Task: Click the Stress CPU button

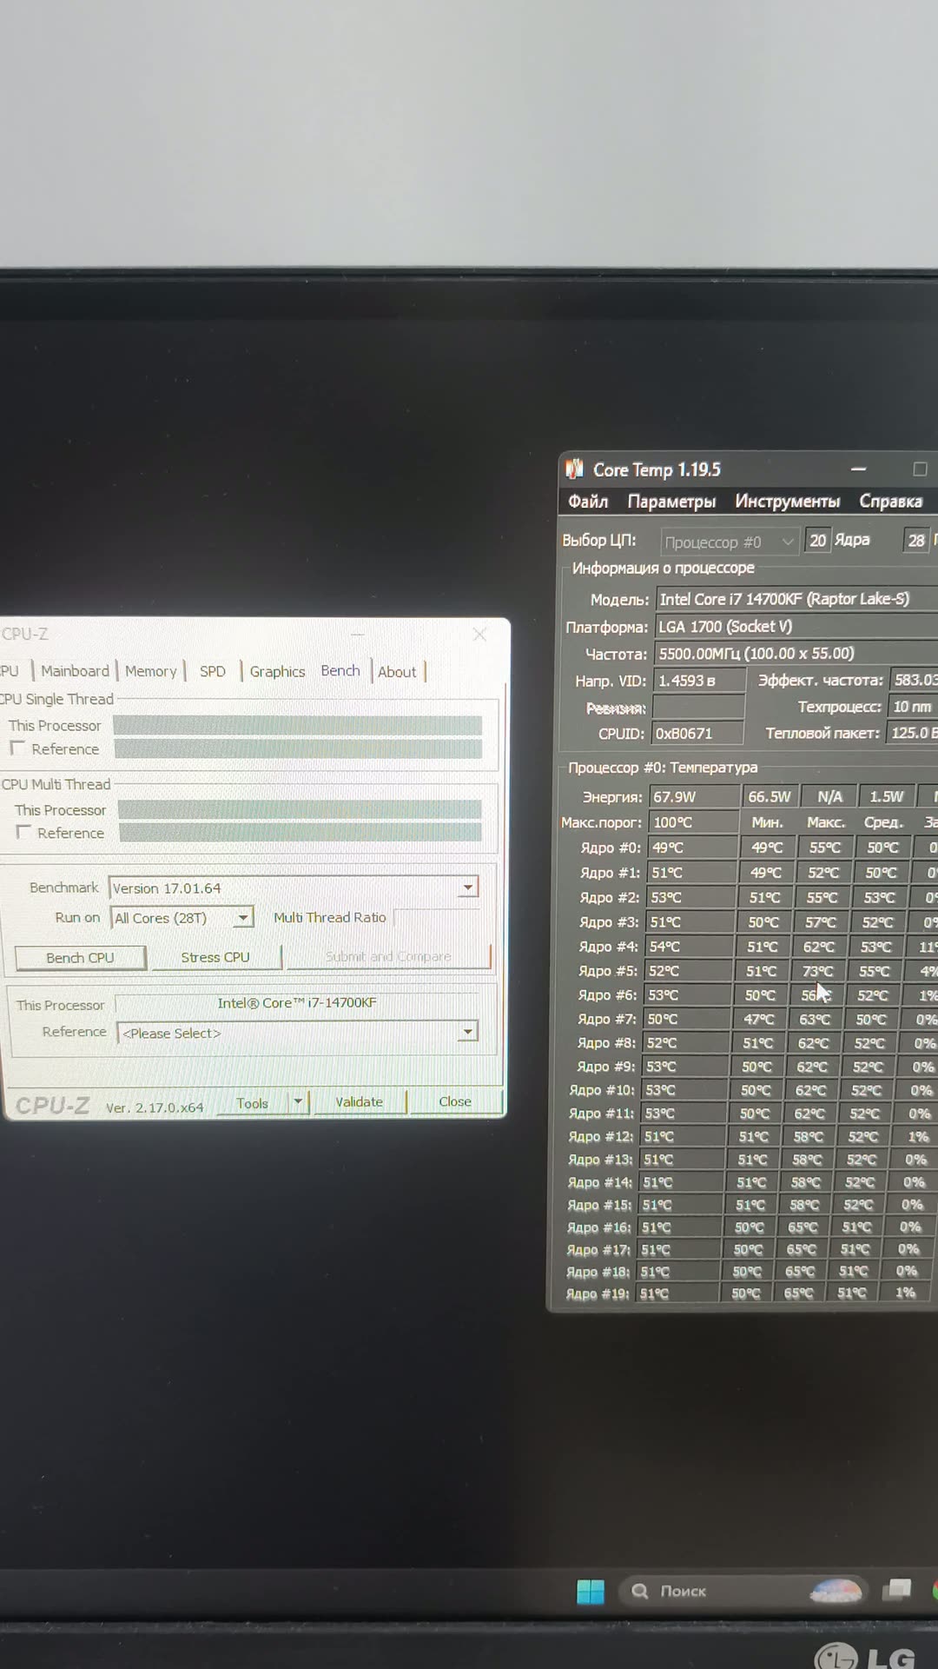Action: pyautogui.click(x=215, y=957)
